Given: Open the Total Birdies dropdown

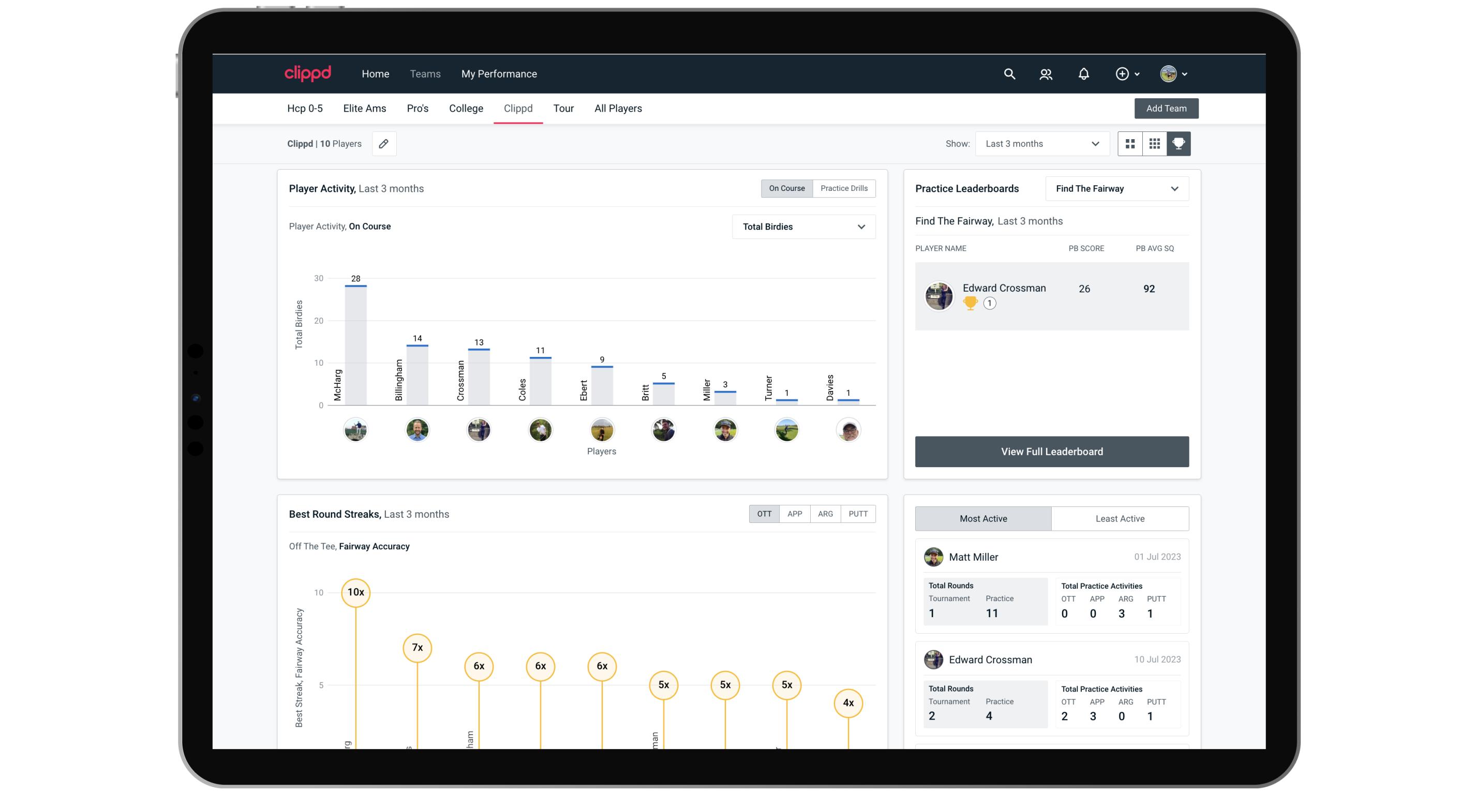Looking at the screenshot, I should click(x=803, y=227).
